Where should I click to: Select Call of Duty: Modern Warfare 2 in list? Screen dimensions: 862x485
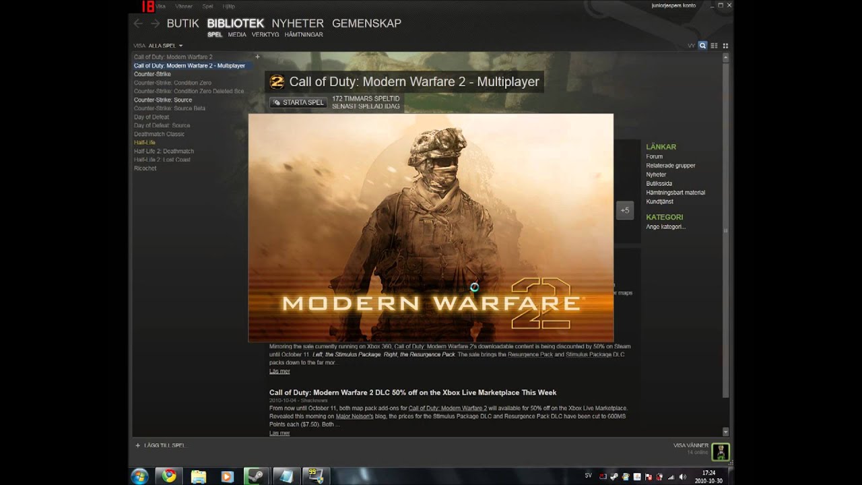173,57
